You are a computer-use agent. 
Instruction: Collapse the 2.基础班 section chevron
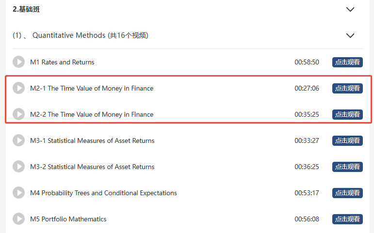[350, 10]
